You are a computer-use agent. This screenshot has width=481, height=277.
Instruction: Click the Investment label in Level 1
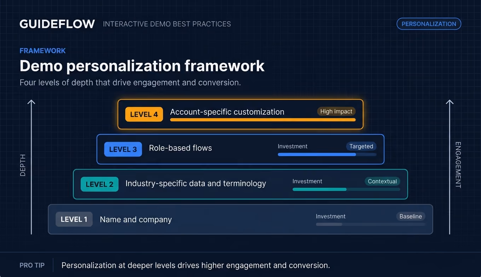[x=331, y=216]
